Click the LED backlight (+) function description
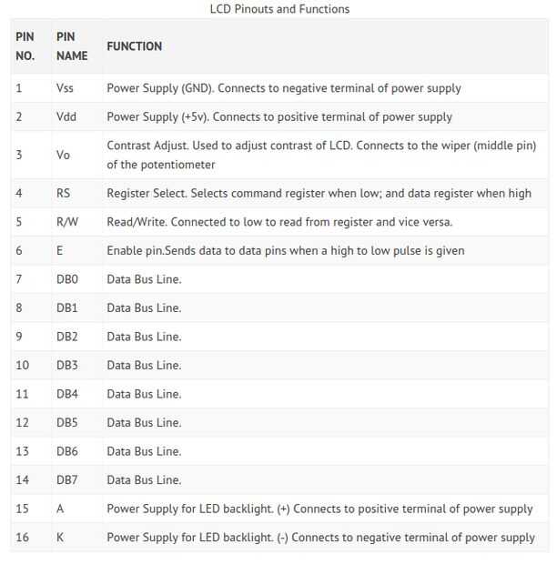557x564 pixels. coord(319,509)
